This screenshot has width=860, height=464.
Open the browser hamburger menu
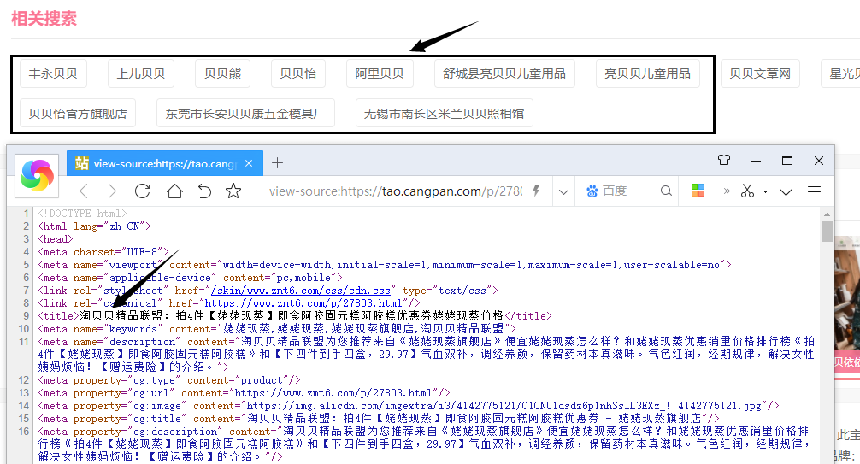click(x=814, y=191)
